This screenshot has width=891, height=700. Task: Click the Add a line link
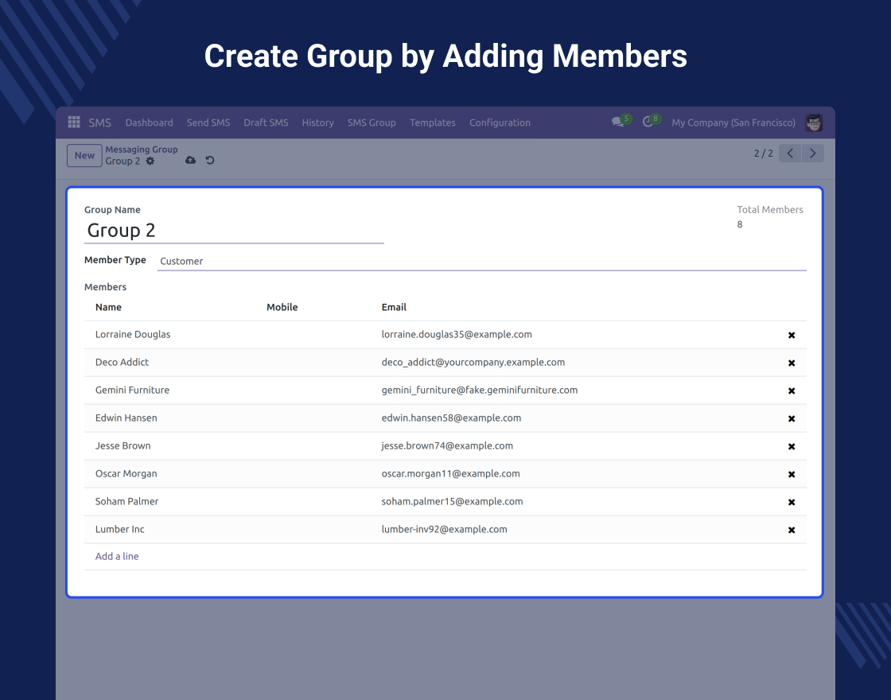[x=117, y=557]
